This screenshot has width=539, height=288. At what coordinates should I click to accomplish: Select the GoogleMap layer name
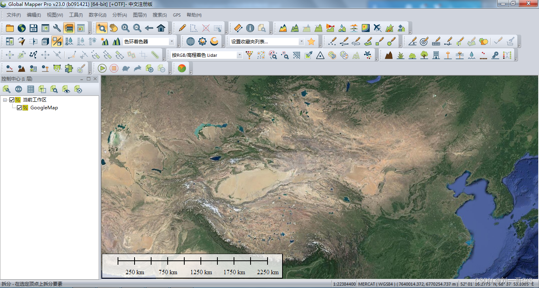point(44,108)
